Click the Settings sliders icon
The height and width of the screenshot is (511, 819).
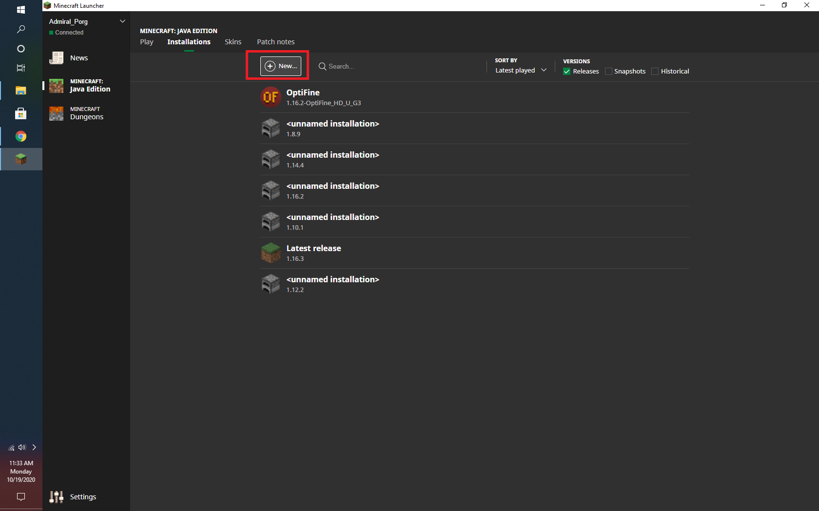[x=56, y=497]
